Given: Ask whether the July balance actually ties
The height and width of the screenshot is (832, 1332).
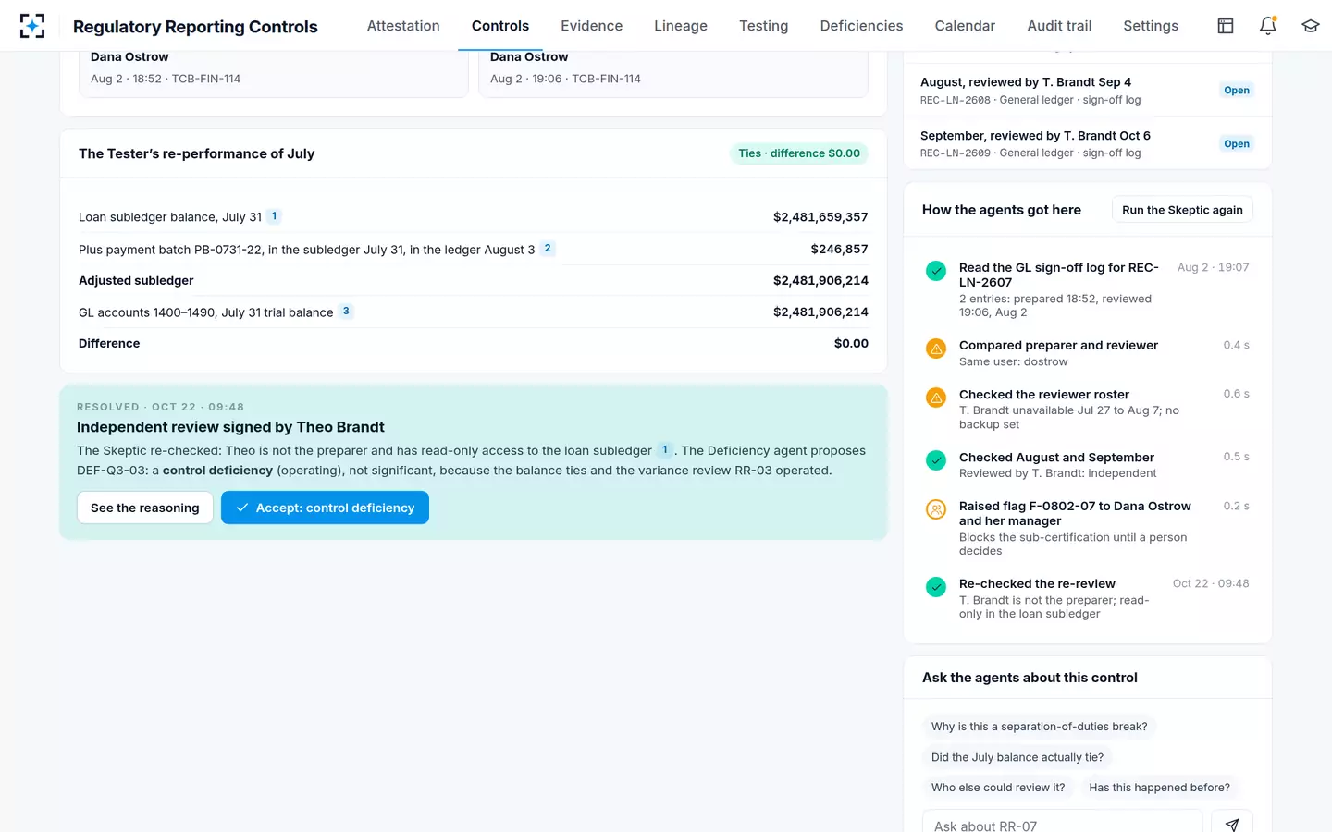Looking at the screenshot, I should click(x=1017, y=757).
